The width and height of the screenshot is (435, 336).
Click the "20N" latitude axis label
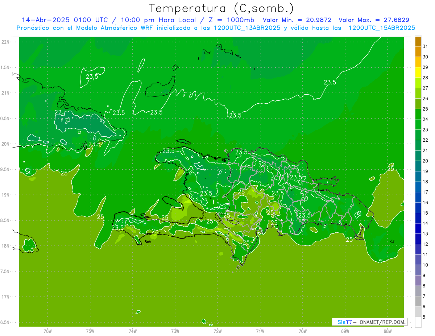click(x=5, y=144)
